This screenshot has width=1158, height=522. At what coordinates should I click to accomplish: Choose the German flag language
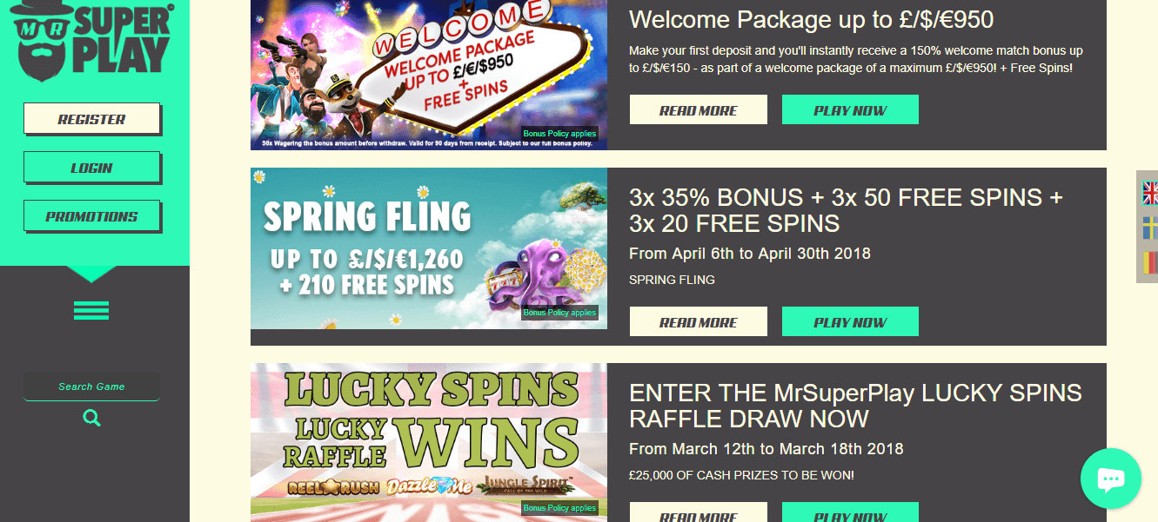pyautogui.click(x=1150, y=263)
